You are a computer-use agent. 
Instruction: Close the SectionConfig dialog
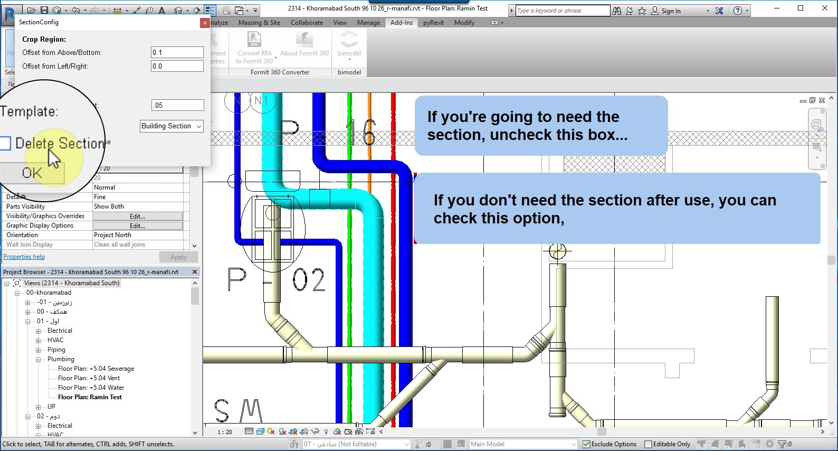pos(205,23)
